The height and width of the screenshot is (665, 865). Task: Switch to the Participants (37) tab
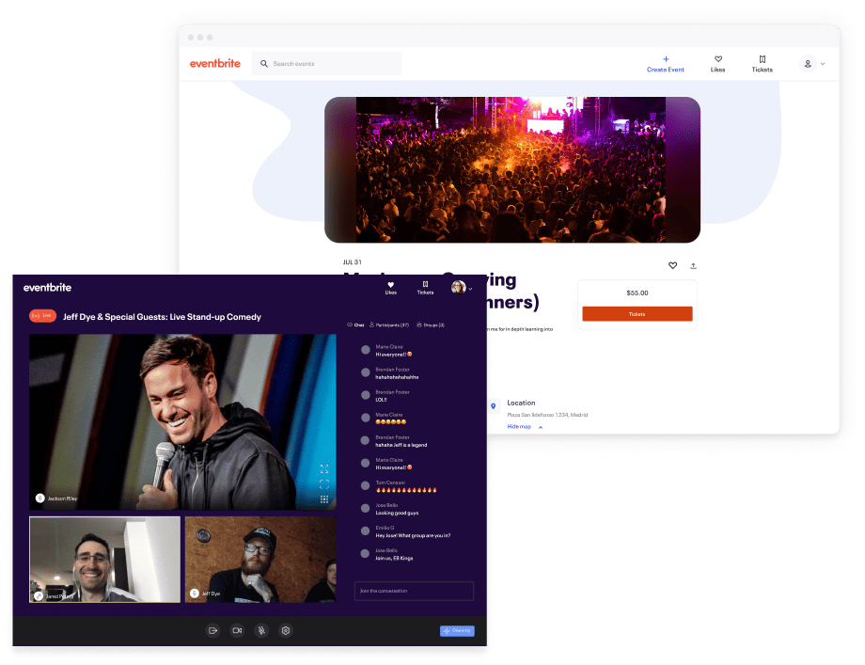click(x=387, y=324)
